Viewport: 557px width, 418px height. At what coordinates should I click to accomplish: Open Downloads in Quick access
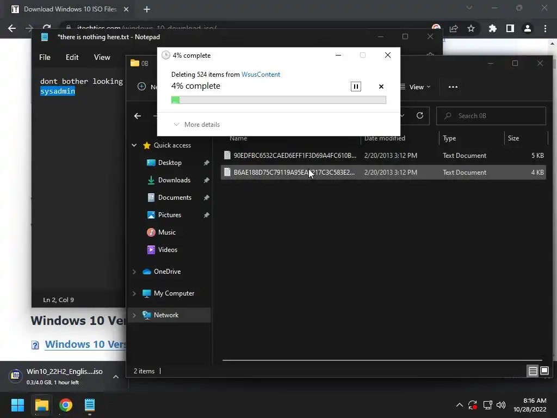[x=174, y=180]
